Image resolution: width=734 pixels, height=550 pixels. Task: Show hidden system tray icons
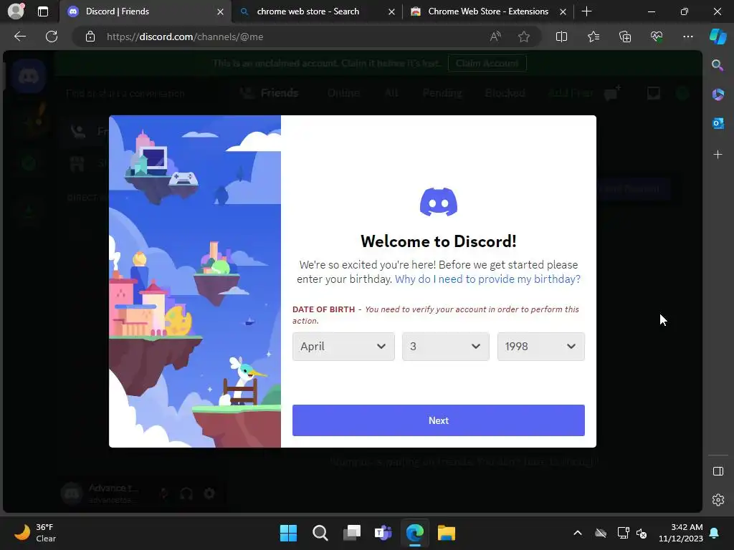click(578, 533)
